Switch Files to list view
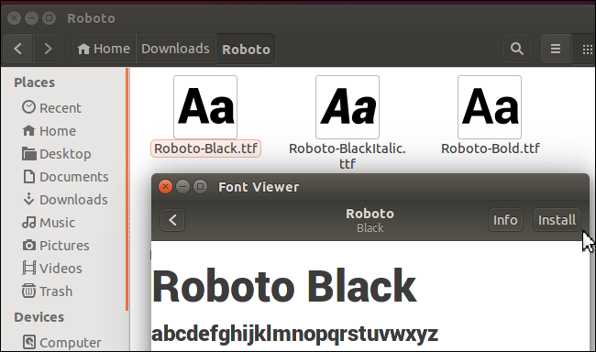Image resolution: width=596 pixels, height=352 pixels. (556, 49)
